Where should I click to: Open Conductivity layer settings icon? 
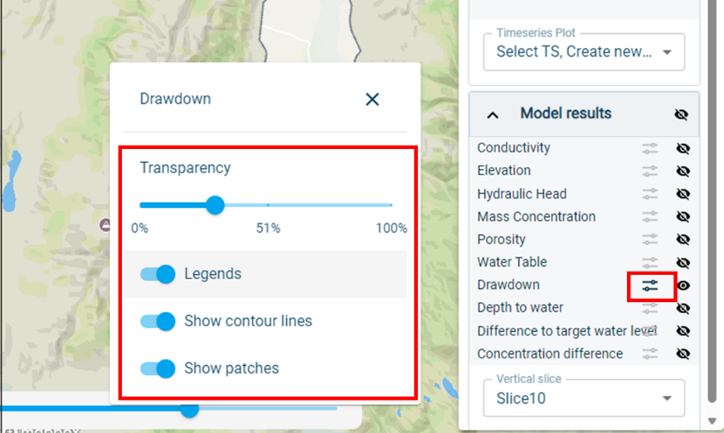pyautogui.click(x=650, y=148)
